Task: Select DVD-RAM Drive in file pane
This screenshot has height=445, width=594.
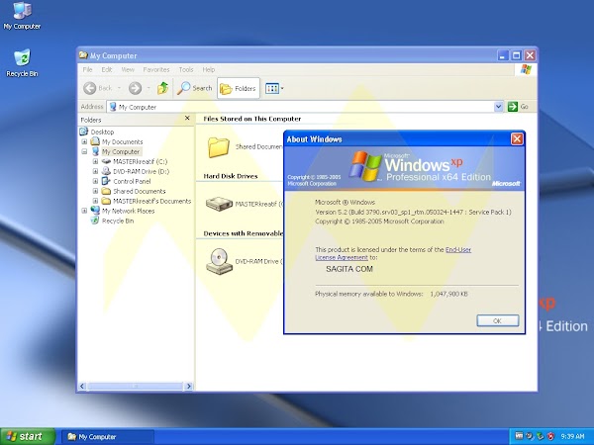Action: [x=219, y=261]
